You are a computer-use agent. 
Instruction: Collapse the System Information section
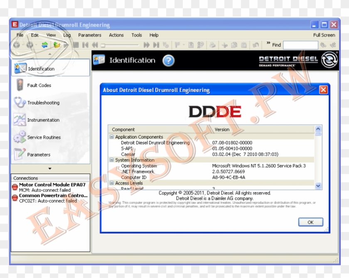point(111,160)
